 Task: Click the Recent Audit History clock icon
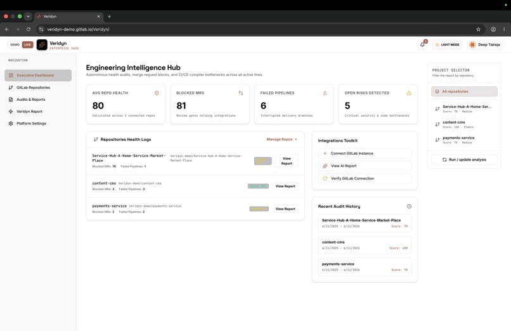409,206
